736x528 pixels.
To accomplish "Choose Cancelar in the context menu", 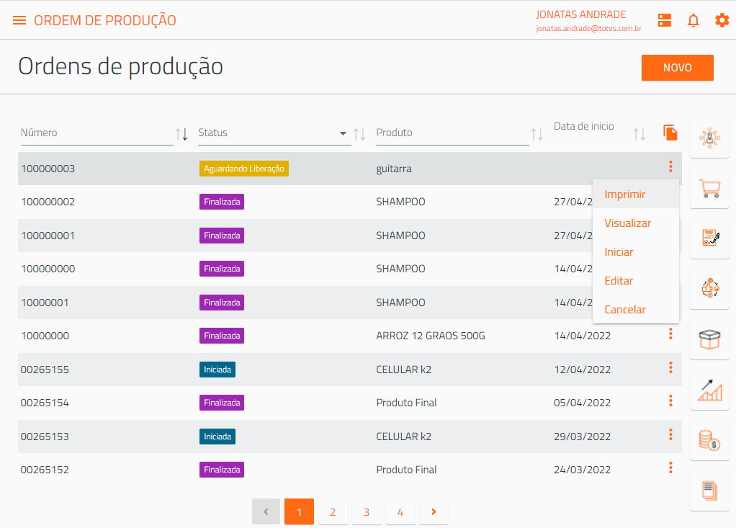I will 636,309.
